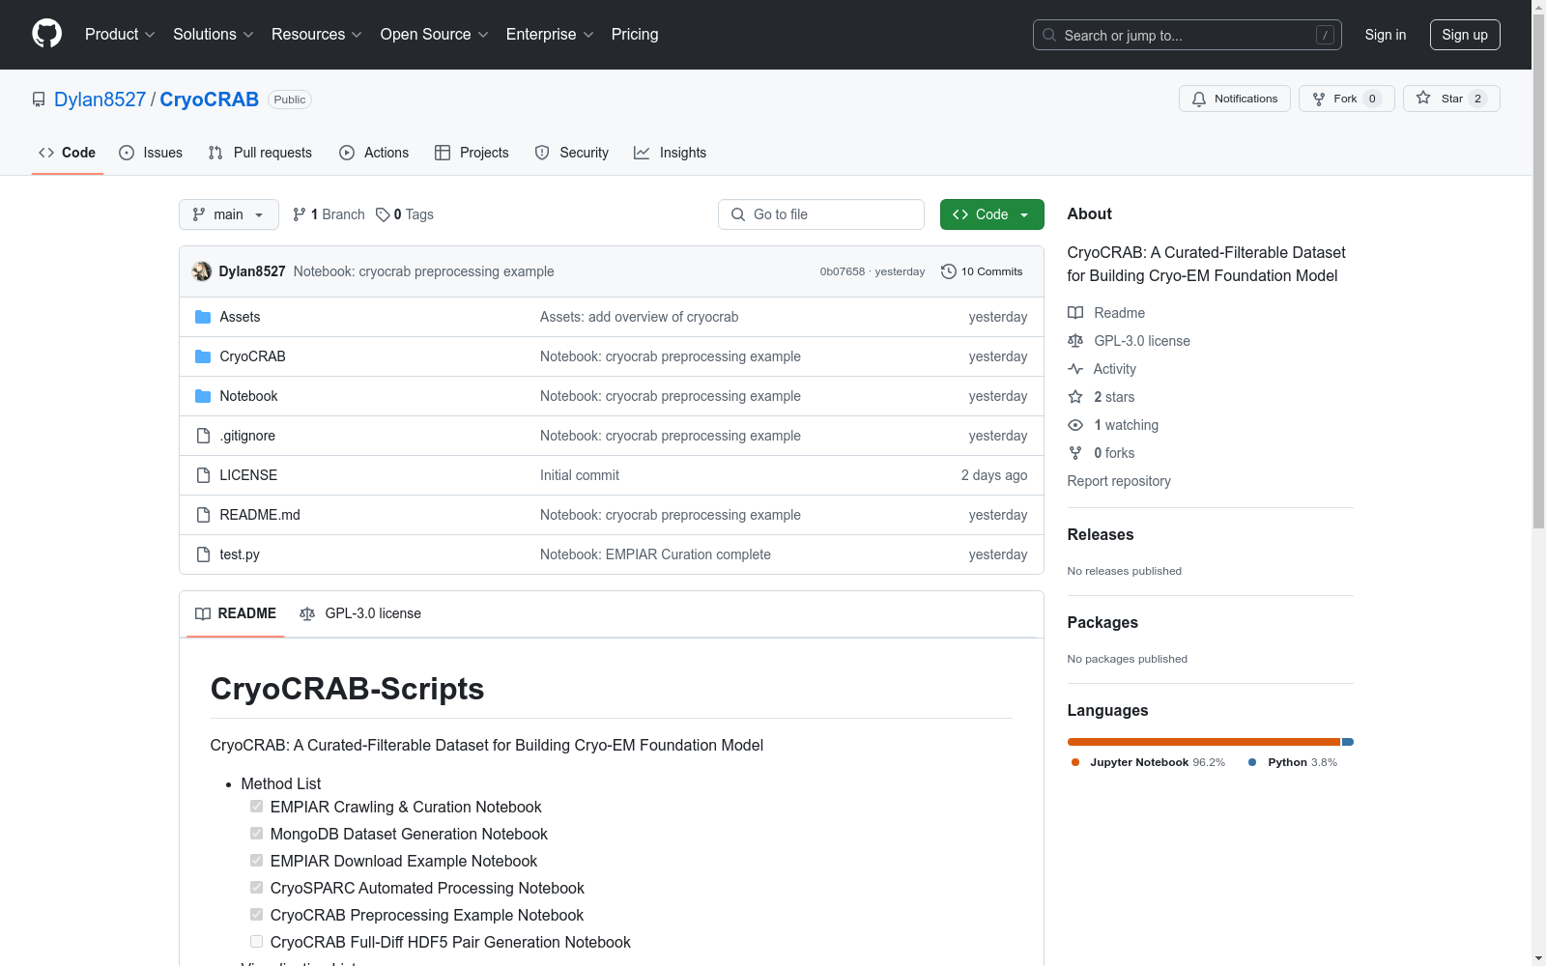Click the book icon next to Readme
The height and width of the screenshot is (966, 1546).
tap(1075, 313)
